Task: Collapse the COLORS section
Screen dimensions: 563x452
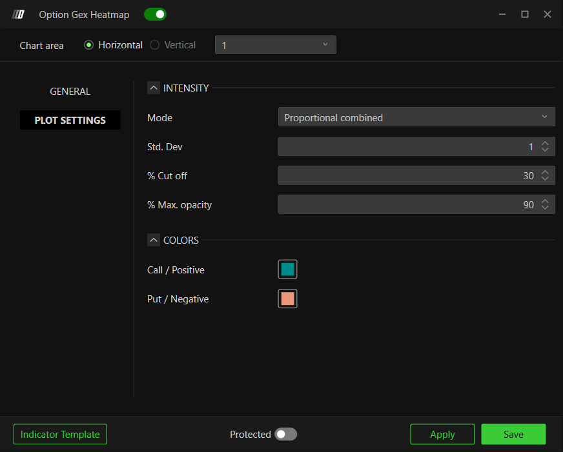Action: pos(154,240)
